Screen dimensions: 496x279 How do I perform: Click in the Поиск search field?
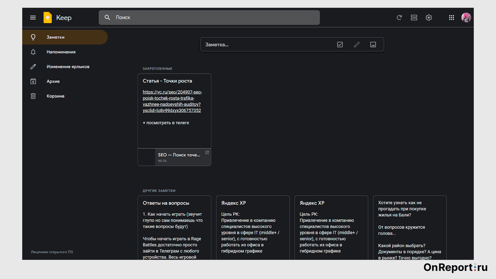pos(209,18)
